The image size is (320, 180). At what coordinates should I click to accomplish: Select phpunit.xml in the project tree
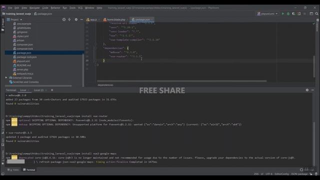coord(23,61)
